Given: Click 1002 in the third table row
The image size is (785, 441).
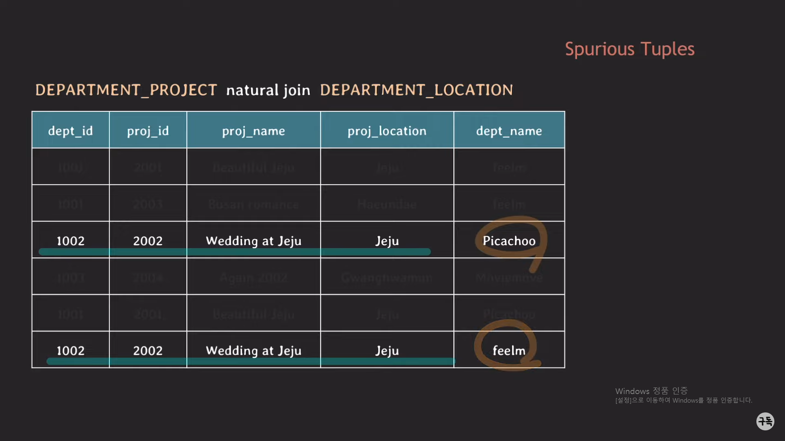Looking at the screenshot, I should coord(70,241).
